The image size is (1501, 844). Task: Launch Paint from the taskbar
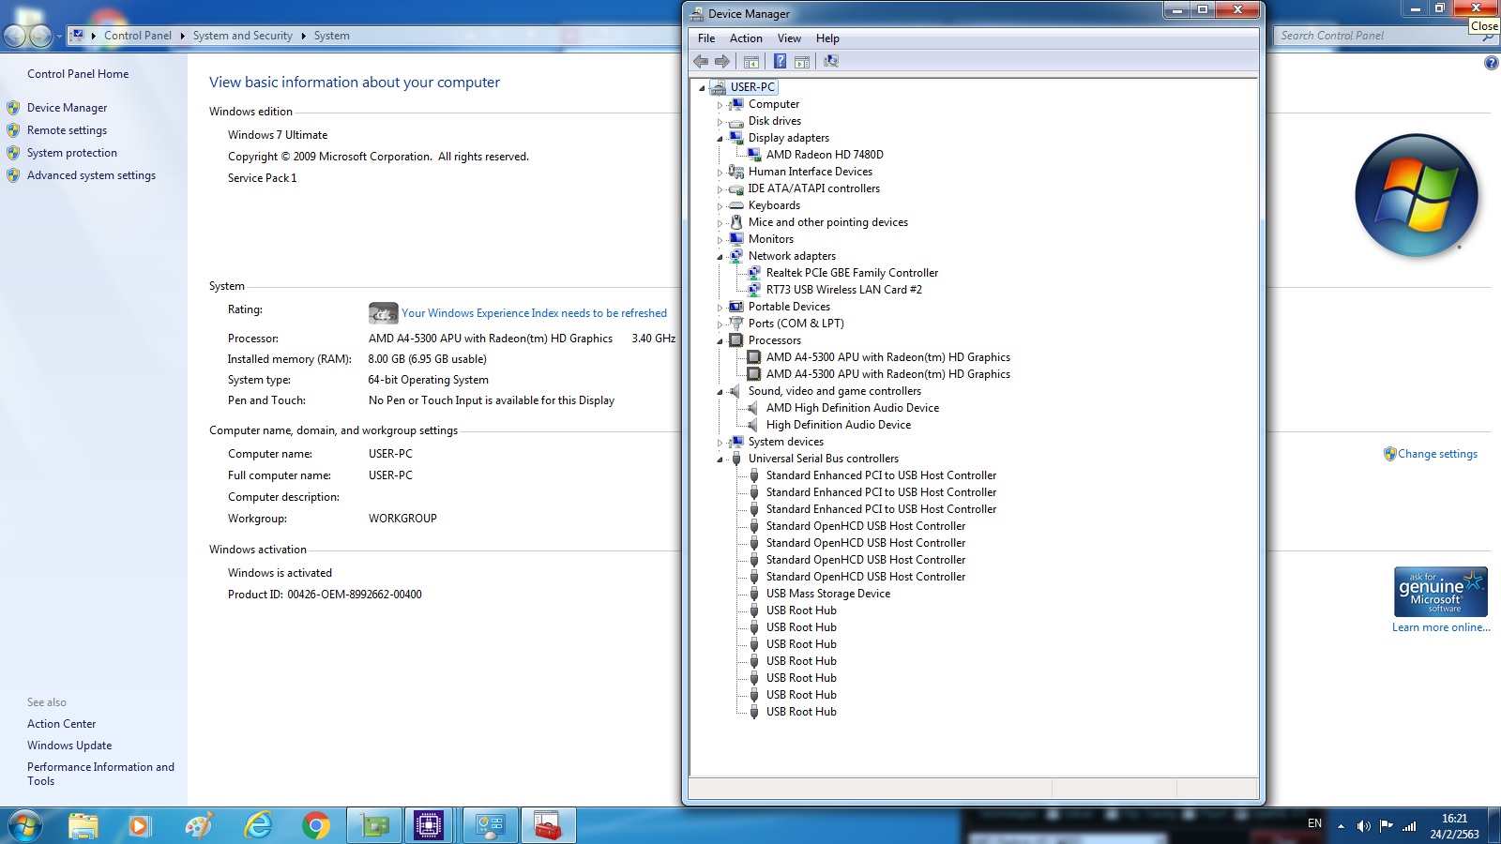tap(199, 826)
